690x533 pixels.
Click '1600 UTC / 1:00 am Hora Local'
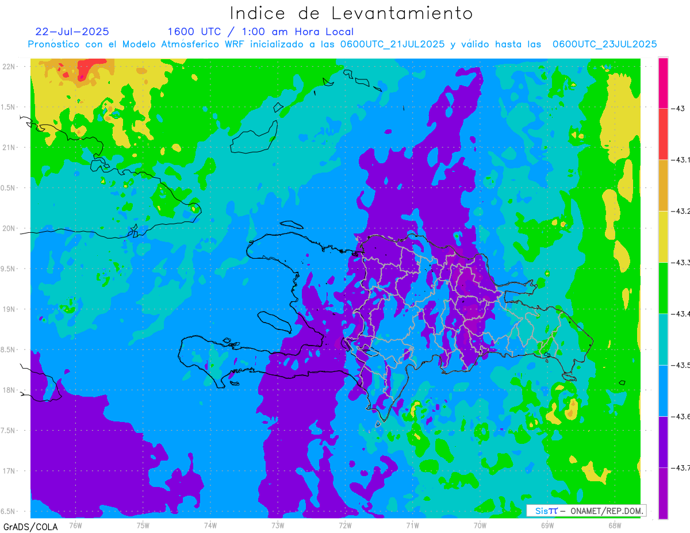[x=260, y=32]
